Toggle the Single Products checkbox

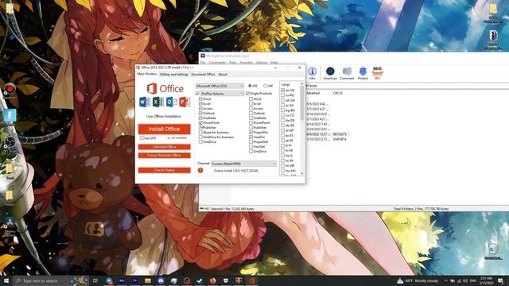click(247, 94)
